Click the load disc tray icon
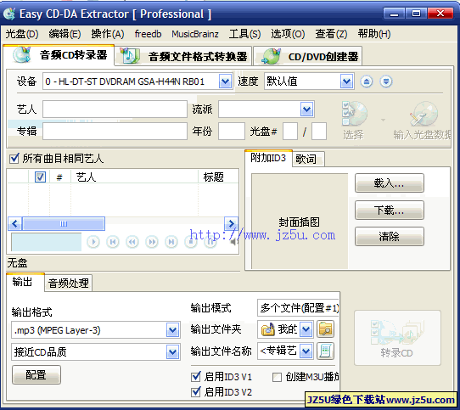Image resolution: width=460 pixels, height=410 pixels. click(x=386, y=81)
